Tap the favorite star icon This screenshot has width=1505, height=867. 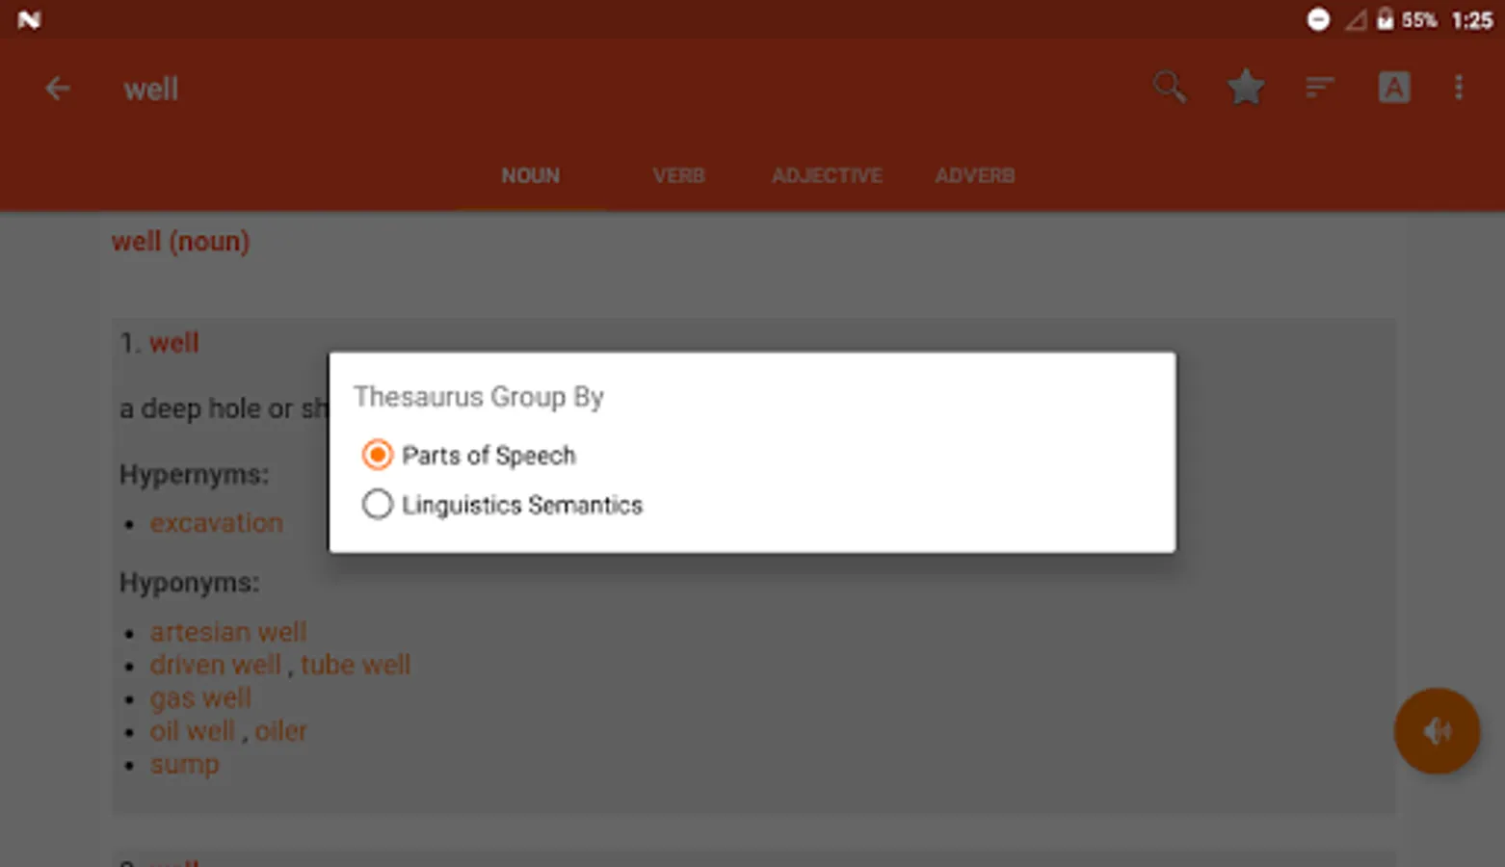(x=1245, y=88)
